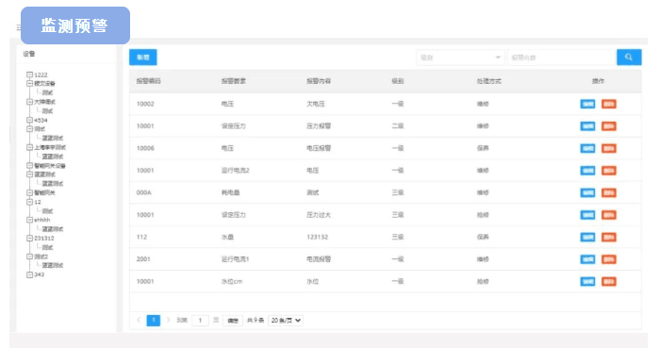The width and height of the screenshot is (660, 348).
Task: Go to previous page arrow in pagination
Action: [x=139, y=321]
